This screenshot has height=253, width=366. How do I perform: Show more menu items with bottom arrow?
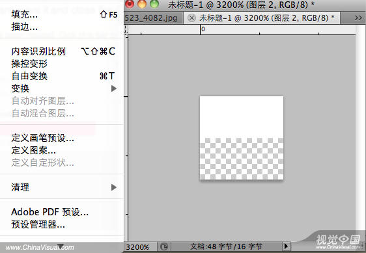[x=61, y=246]
